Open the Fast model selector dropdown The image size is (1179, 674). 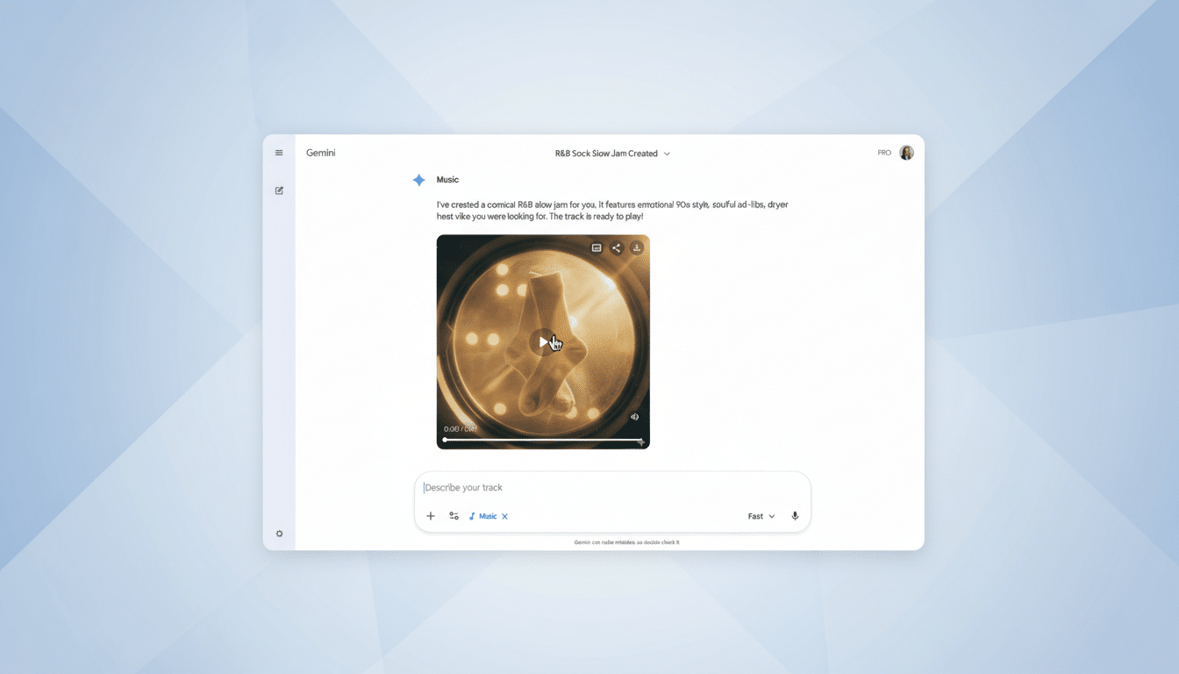tap(761, 516)
